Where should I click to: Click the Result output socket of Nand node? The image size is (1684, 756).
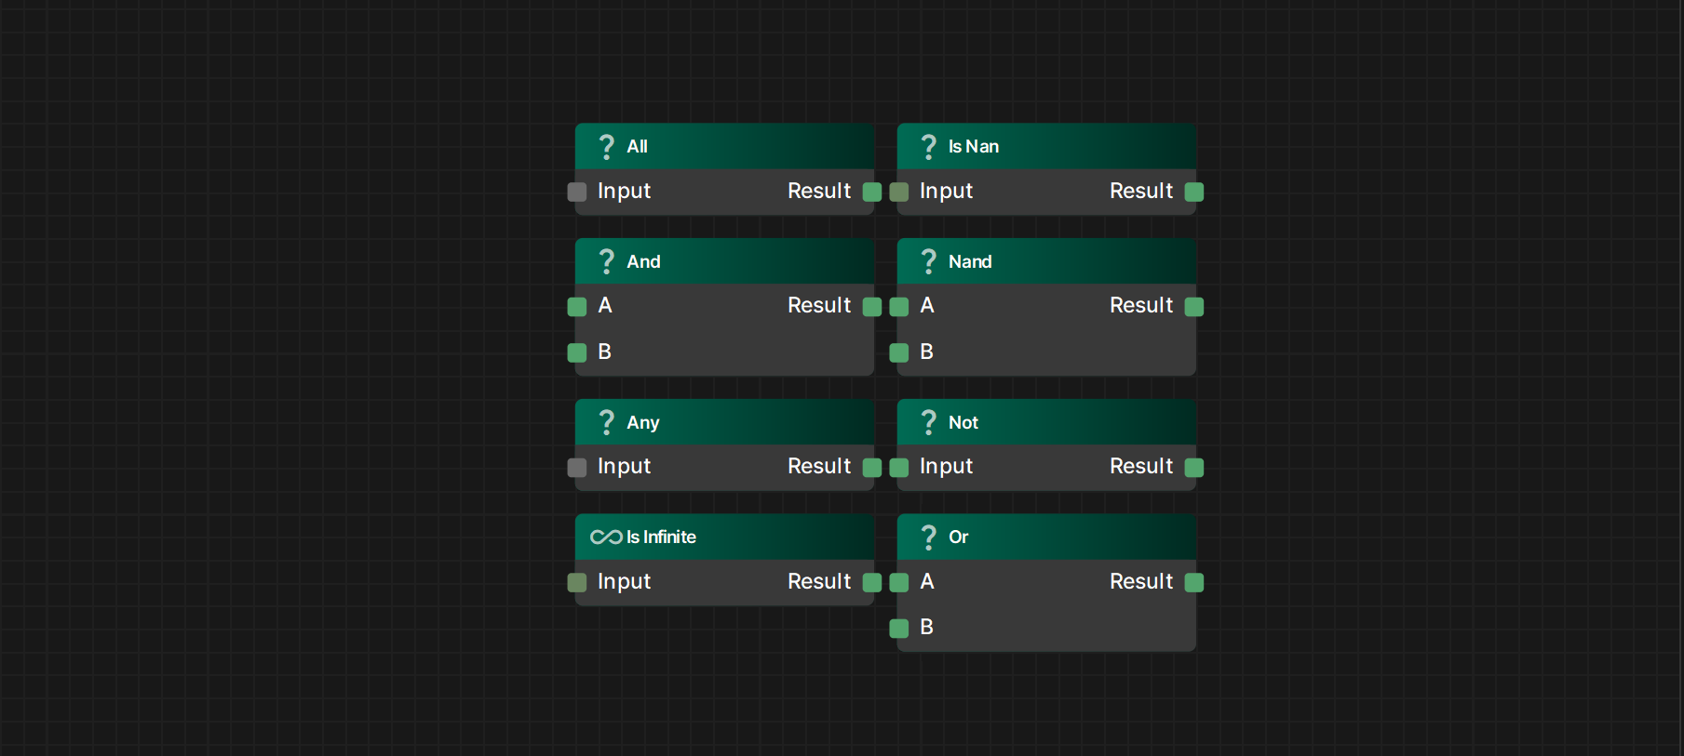click(1194, 307)
